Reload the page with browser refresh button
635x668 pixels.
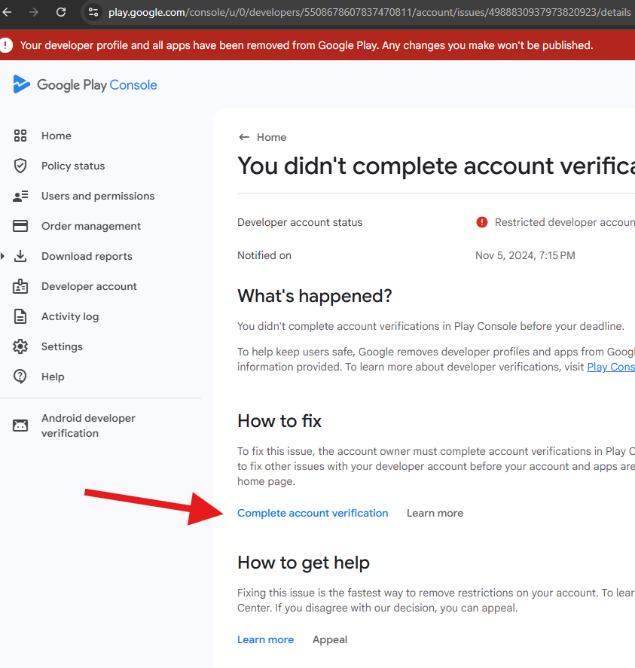(61, 12)
